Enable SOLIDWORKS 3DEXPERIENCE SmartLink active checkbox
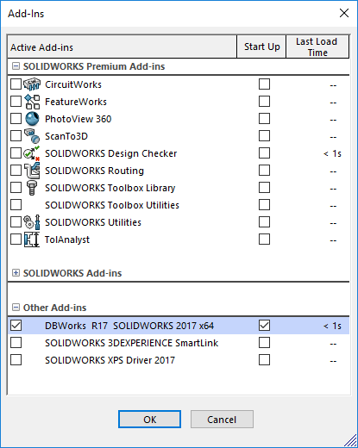 pos(16,343)
